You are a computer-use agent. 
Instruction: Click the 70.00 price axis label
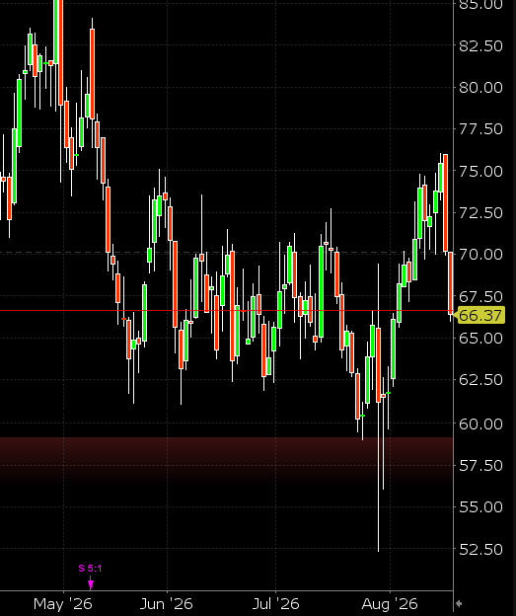point(480,254)
